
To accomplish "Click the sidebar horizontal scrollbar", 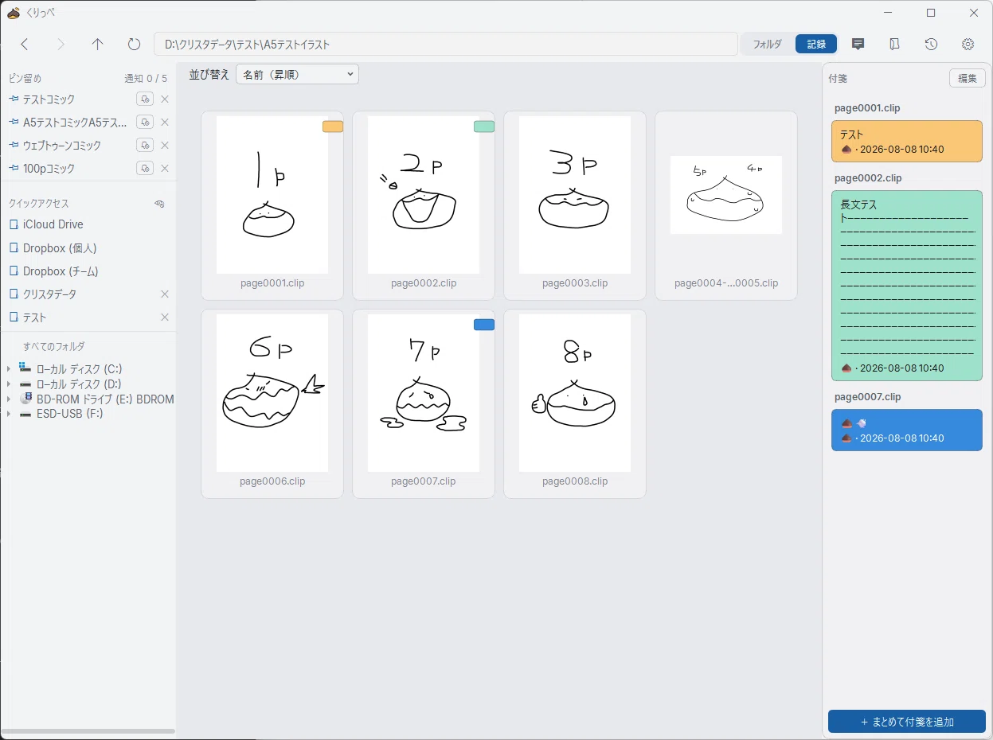I will coord(88,730).
